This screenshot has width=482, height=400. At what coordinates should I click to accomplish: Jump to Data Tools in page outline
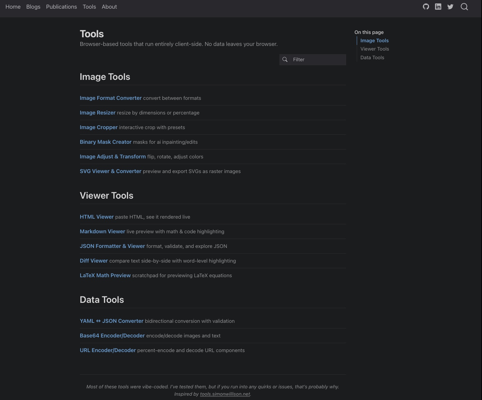[x=372, y=58]
